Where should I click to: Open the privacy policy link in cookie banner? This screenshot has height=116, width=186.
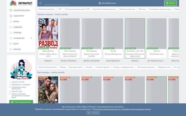pyautogui.click(x=122, y=109)
